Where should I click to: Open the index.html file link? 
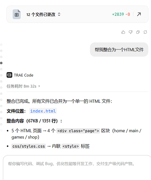click(x=43, y=111)
